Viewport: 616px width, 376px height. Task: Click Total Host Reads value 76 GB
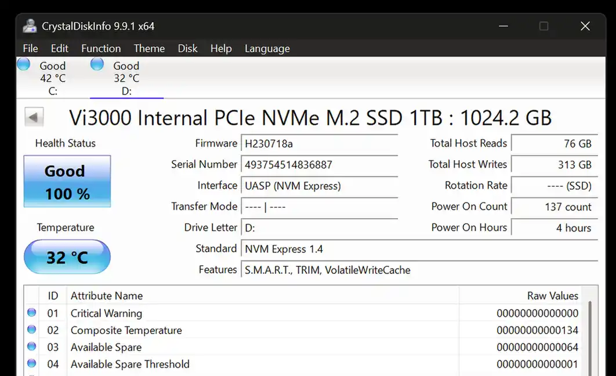(555, 143)
